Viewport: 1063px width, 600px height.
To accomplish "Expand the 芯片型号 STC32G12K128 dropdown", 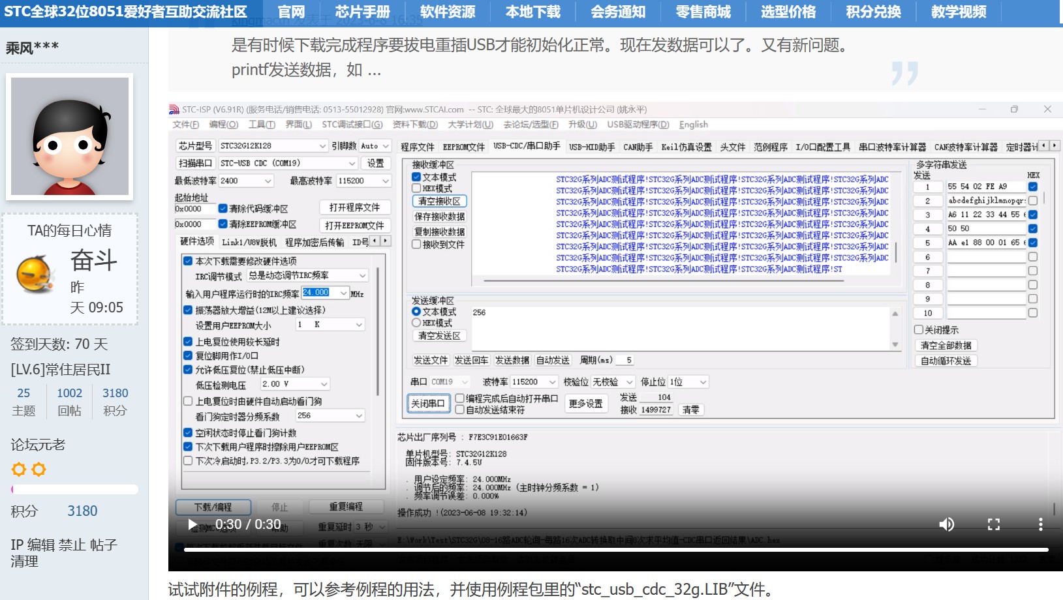I will (x=322, y=146).
